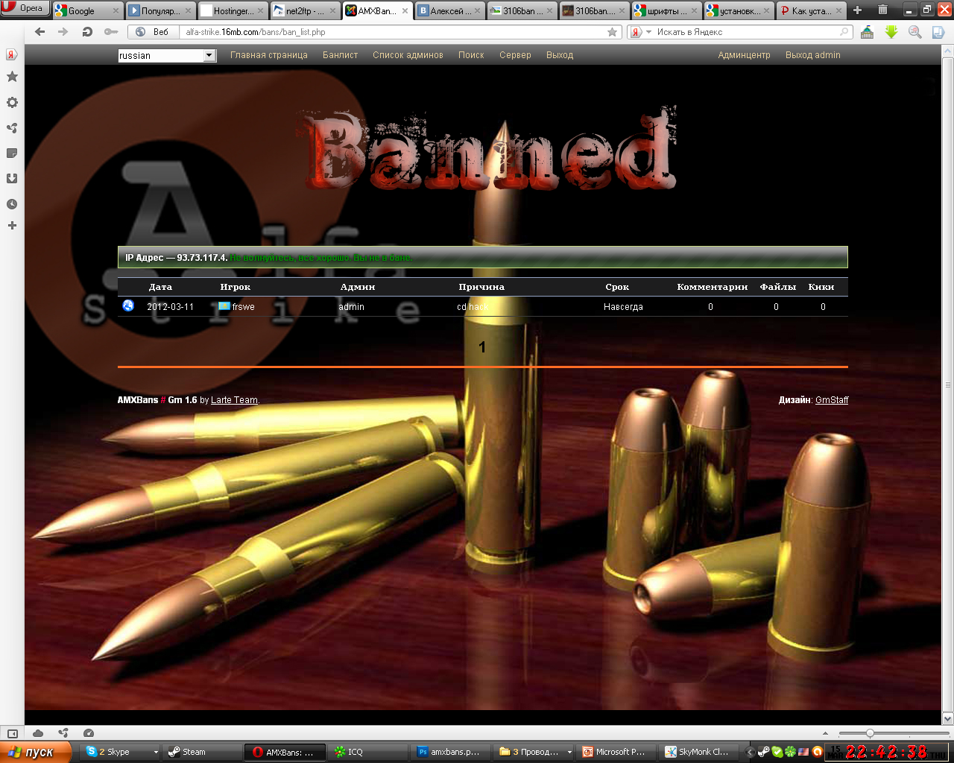
Task: Open Список админов link
Action: (x=408, y=55)
